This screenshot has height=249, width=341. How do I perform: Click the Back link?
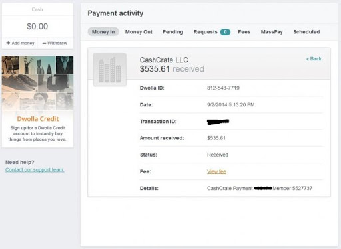click(314, 59)
